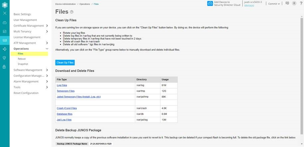Viewport: 304px width, 147px height.
Task: Open the Security shield rail icon
Action: click(5, 58)
